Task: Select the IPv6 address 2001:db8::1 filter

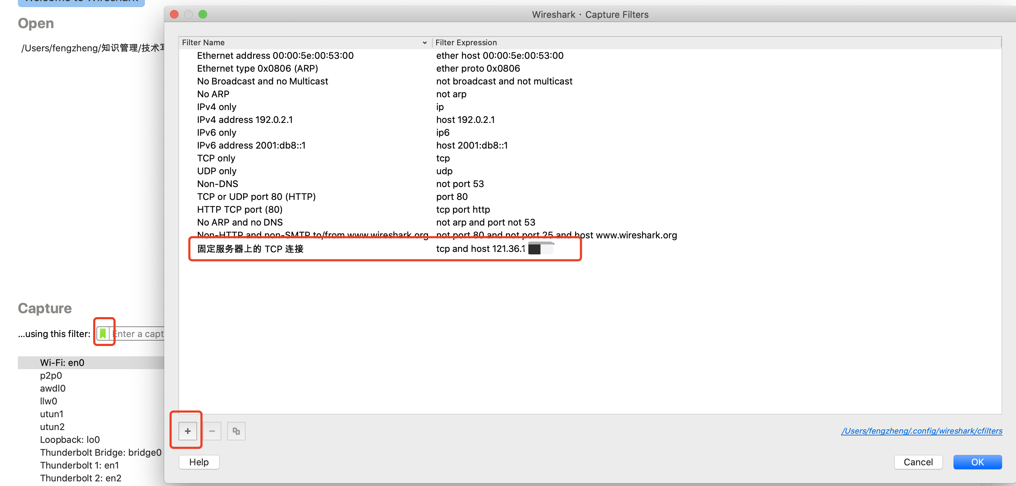Action: pyautogui.click(x=251, y=145)
